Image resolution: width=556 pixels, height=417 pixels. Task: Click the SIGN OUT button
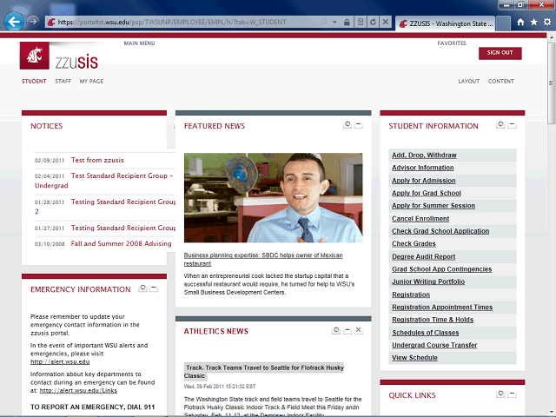(500, 53)
